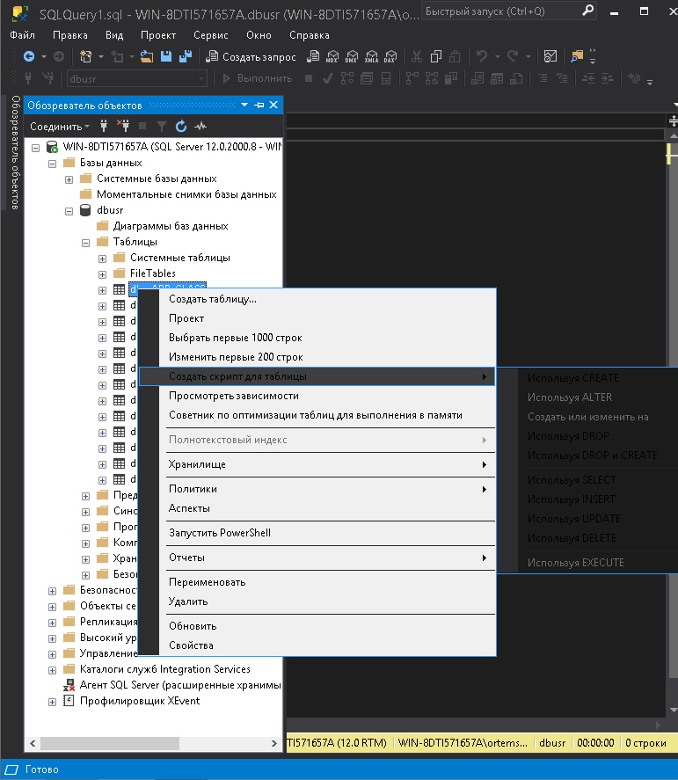This screenshot has height=780, width=678.
Task: Click the Connect plug icon in Object Explorer
Action: pos(104,127)
